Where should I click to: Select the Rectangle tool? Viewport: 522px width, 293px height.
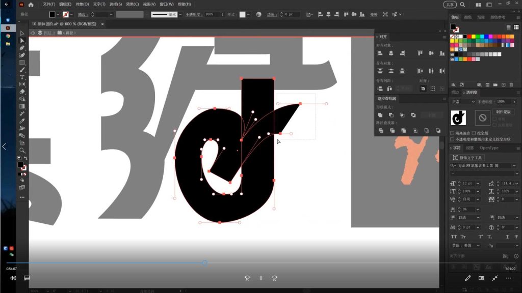click(22, 63)
